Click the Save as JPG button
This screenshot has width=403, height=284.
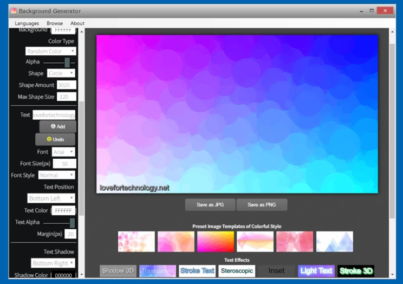tap(210, 205)
